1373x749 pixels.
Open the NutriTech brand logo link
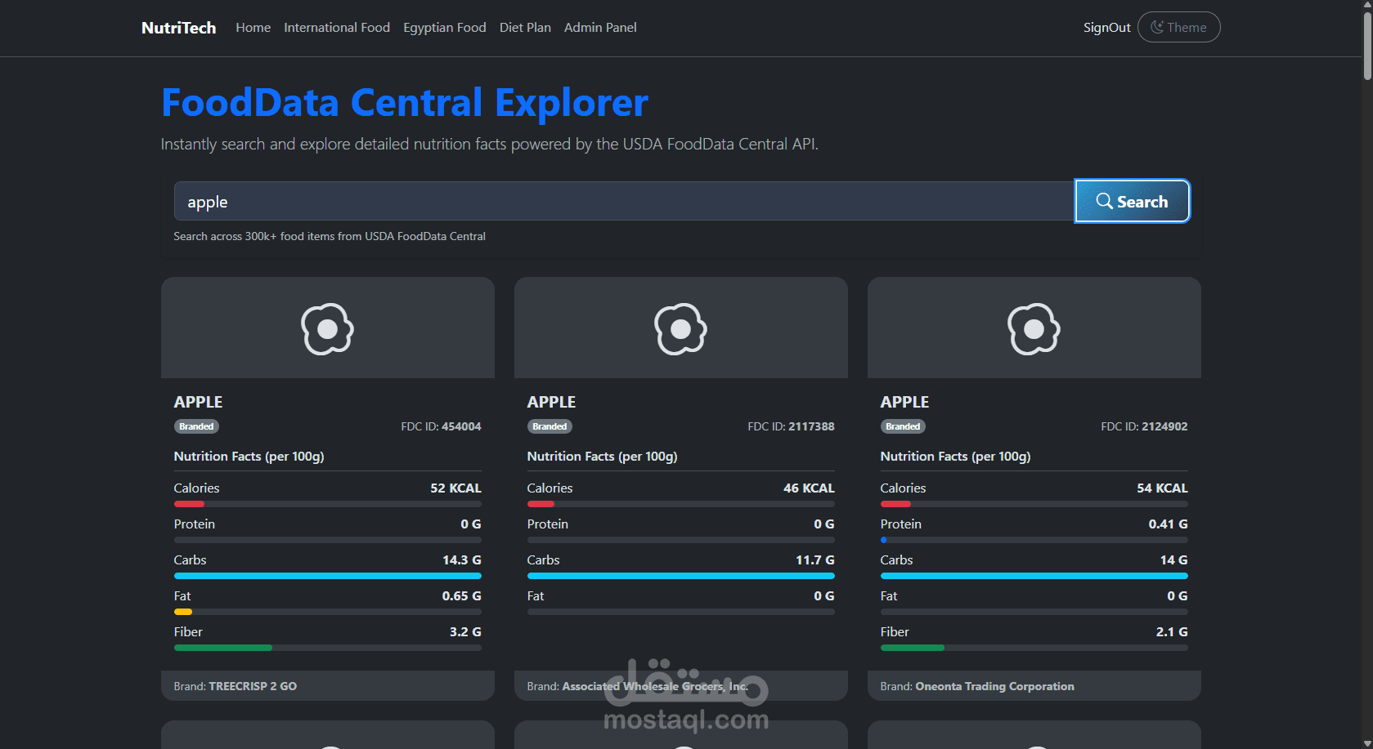pyautogui.click(x=178, y=28)
